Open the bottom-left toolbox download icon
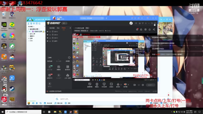The width and height of the screenshot is (203, 114). pos(49,85)
